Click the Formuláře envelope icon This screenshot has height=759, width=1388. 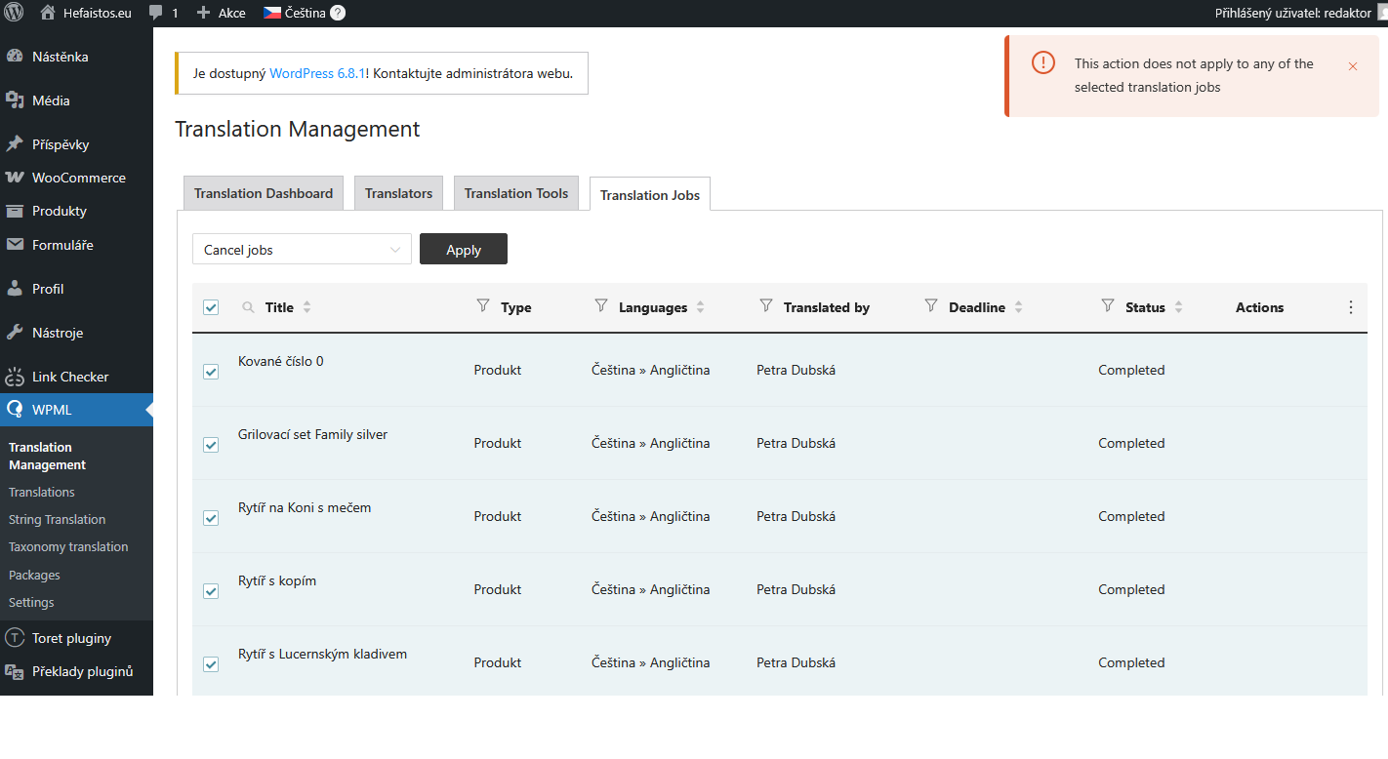click(x=15, y=245)
